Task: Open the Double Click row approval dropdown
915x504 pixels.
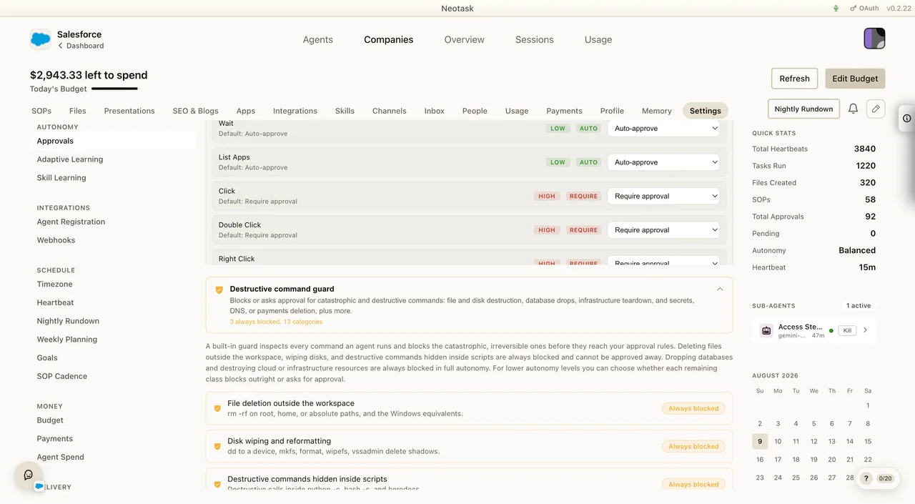Action: (664, 230)
